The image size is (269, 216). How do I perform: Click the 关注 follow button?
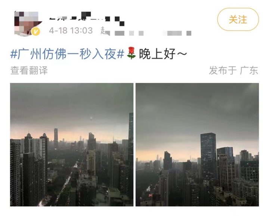pyautogui.click(x=238, y=19)
